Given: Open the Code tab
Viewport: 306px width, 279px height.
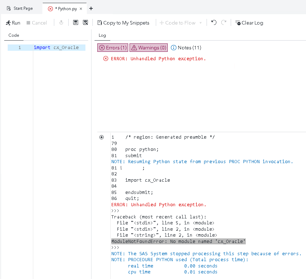Looking at the screenshot, I should click(x=14, y=35).
